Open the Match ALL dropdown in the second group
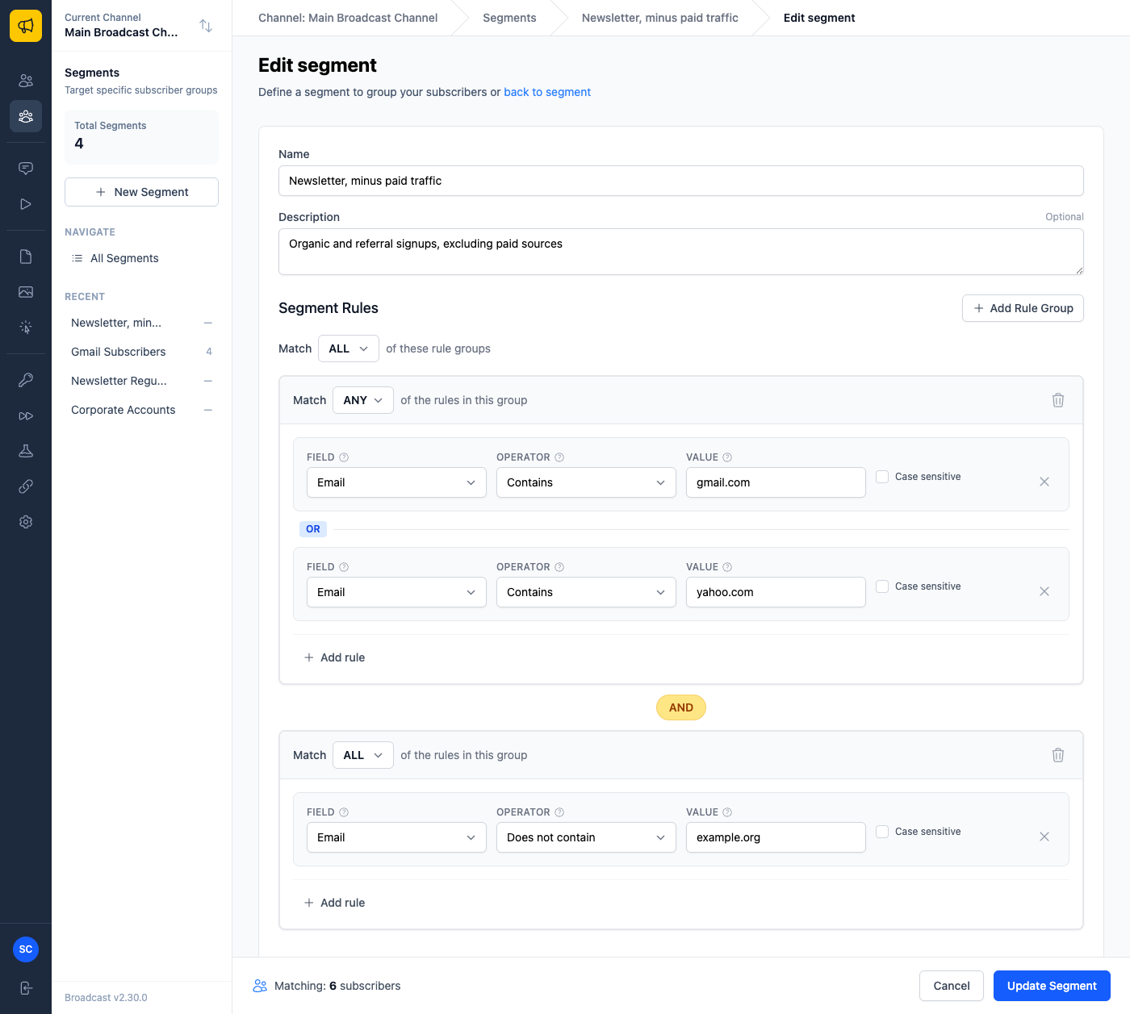Viewport: 1130px width, 1014px height. 363,755
